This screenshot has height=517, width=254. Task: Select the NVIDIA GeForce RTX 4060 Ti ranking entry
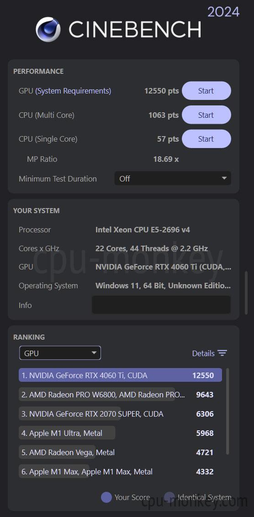tap(120, 375)
